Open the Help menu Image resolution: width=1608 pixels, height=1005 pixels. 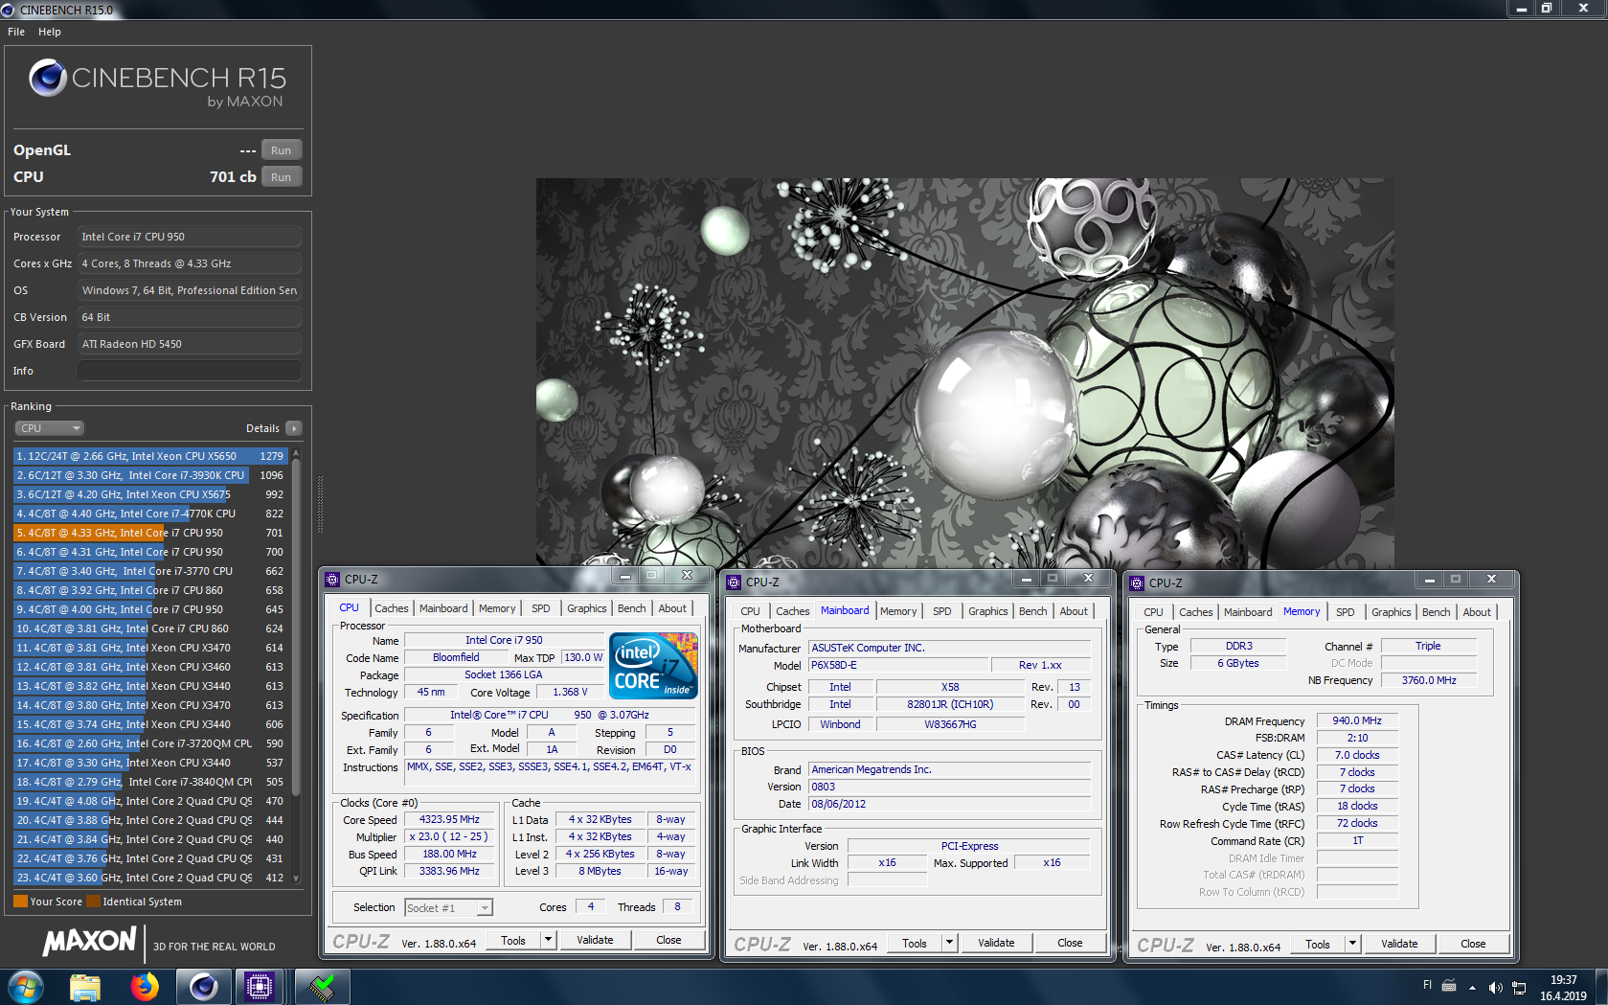tap(50, 32)
